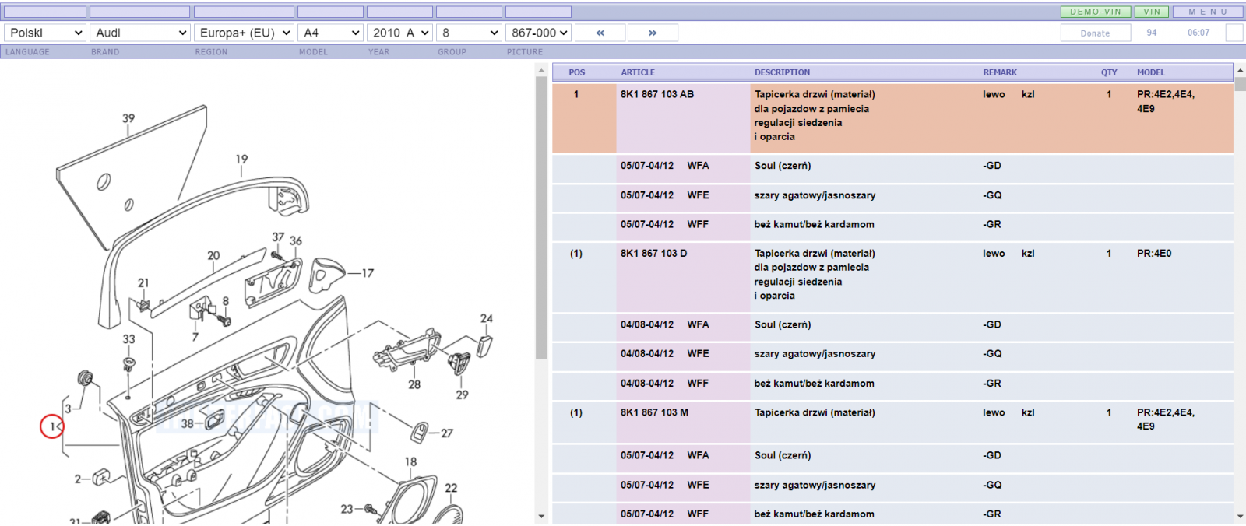Go to previous picture with « arrow

(x=600, y=33)
